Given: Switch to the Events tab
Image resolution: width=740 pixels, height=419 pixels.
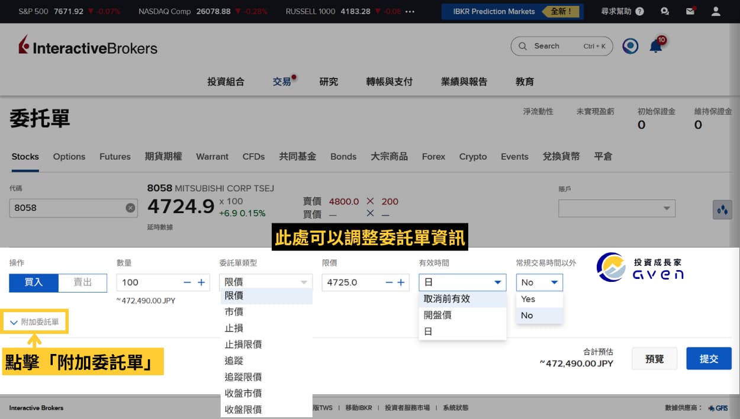Looking at the screenshot, I should (x=514, y=157).
